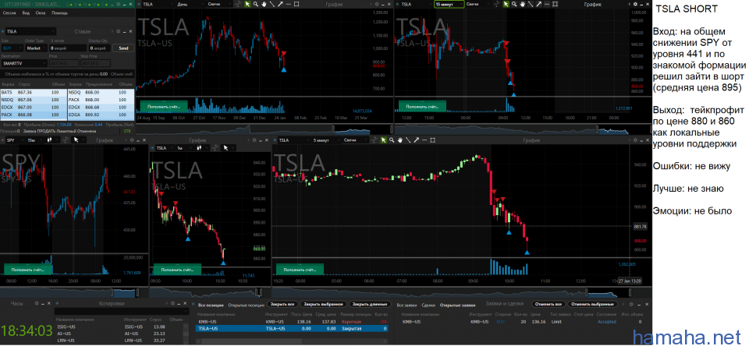Switch to the Все позиции tab
749x346 pixels.
[x=210, y=304]
